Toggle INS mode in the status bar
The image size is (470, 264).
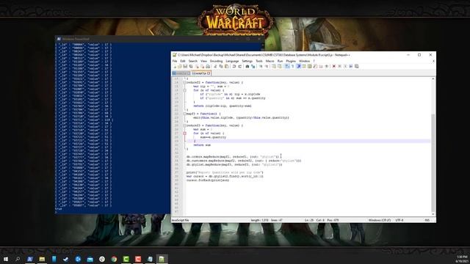tap(427, 220)
